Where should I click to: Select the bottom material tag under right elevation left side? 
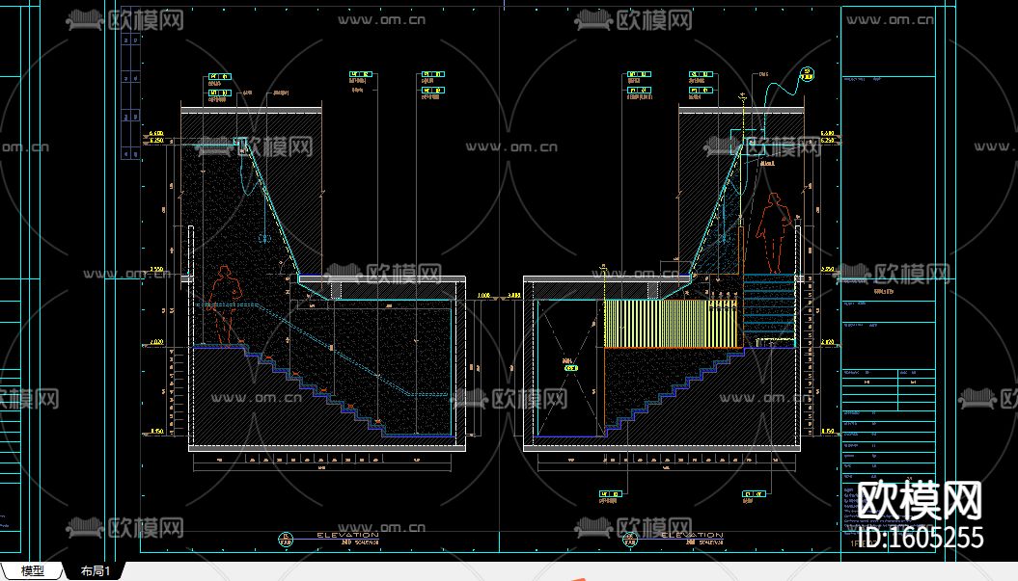(x=610, y=494)
